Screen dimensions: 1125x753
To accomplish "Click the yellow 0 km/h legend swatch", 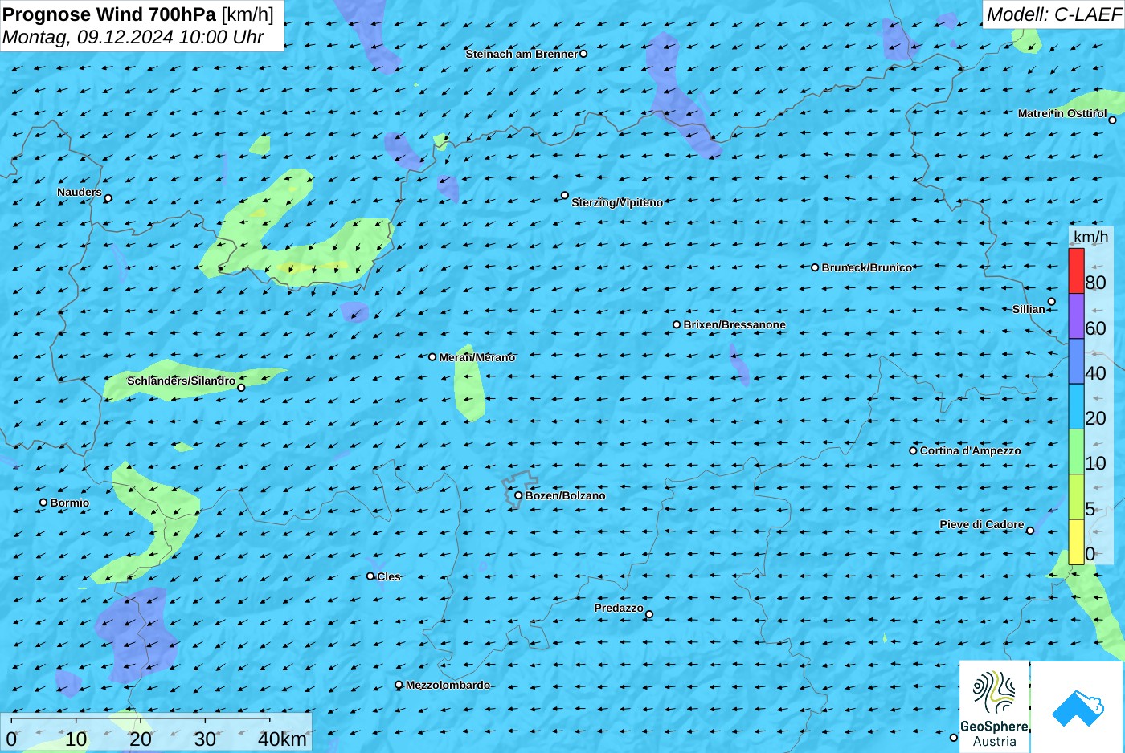I will 1076,542.
